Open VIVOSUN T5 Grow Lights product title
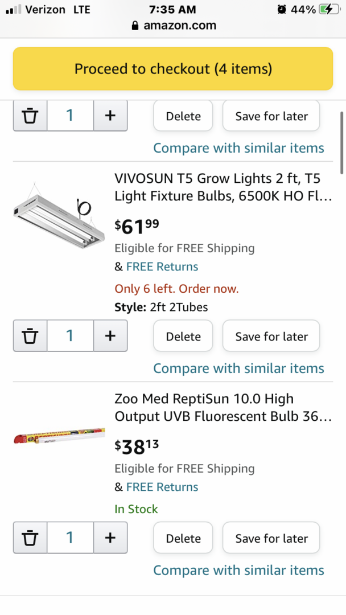This screenshot has width=346, height=615. (223, 187)
